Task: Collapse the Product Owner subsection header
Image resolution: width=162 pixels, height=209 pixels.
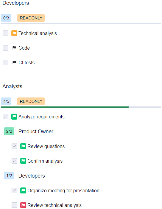Action: tap(36, 132)
